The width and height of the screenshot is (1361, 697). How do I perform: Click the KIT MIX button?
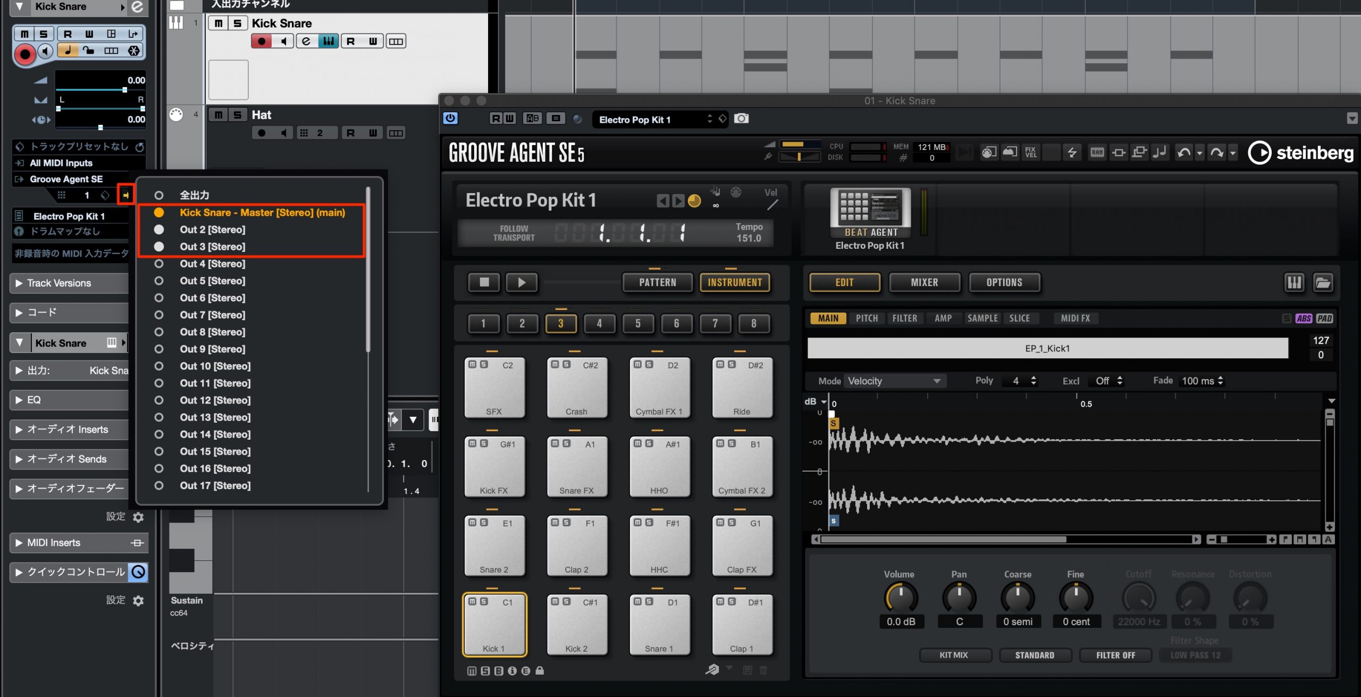point(954,655)
